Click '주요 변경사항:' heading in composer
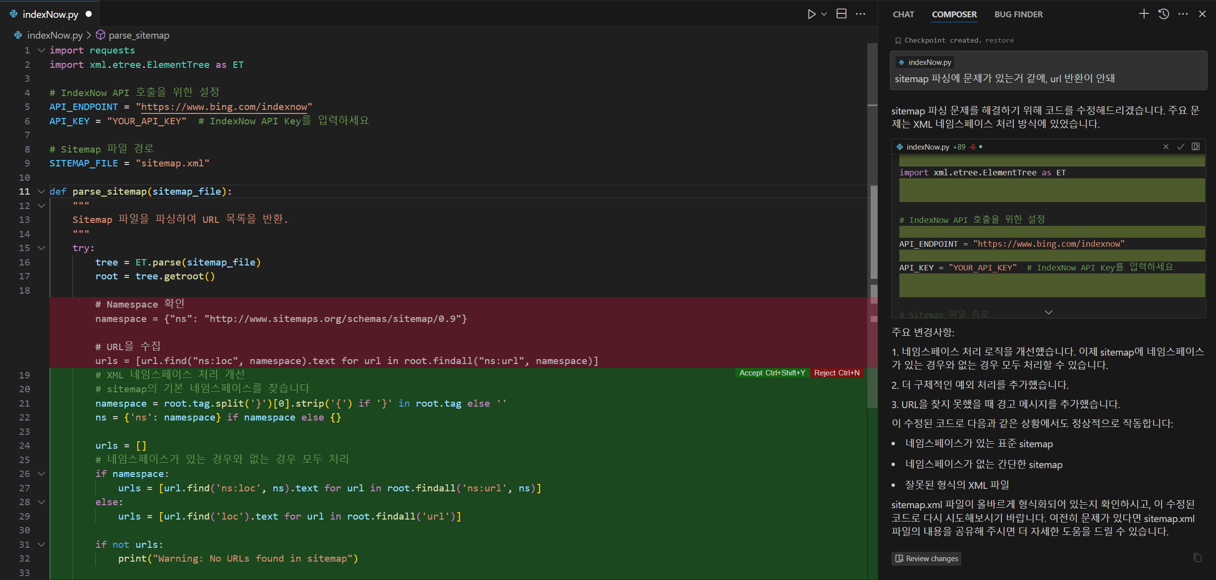The height and width of the screenshot is (580, 1216). click(x=923, y=332)
